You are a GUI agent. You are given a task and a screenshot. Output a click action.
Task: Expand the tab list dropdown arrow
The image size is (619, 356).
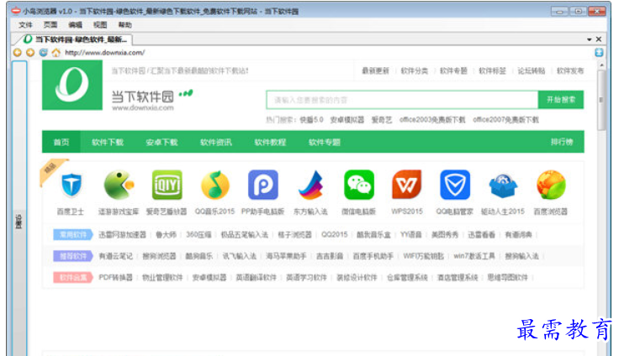[589, 39]
